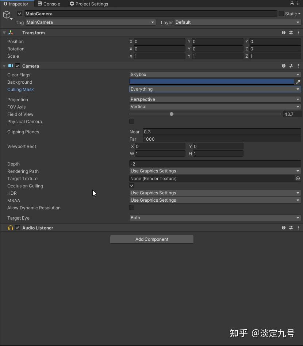Screen dimensions: 303x346
Task: Click the MainCamera cube icon
Action: 7,14
